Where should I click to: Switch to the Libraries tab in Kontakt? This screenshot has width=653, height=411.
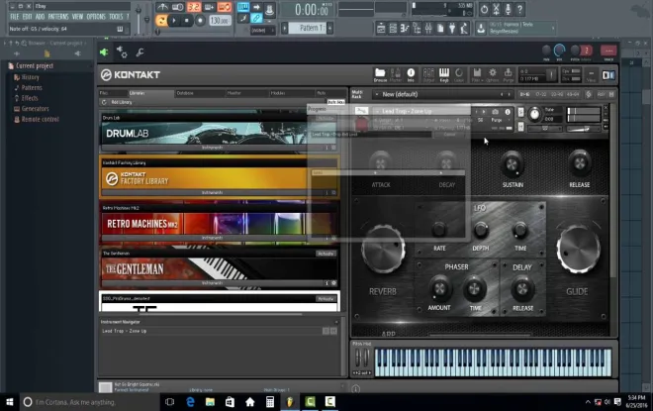(x=149, y=93)
